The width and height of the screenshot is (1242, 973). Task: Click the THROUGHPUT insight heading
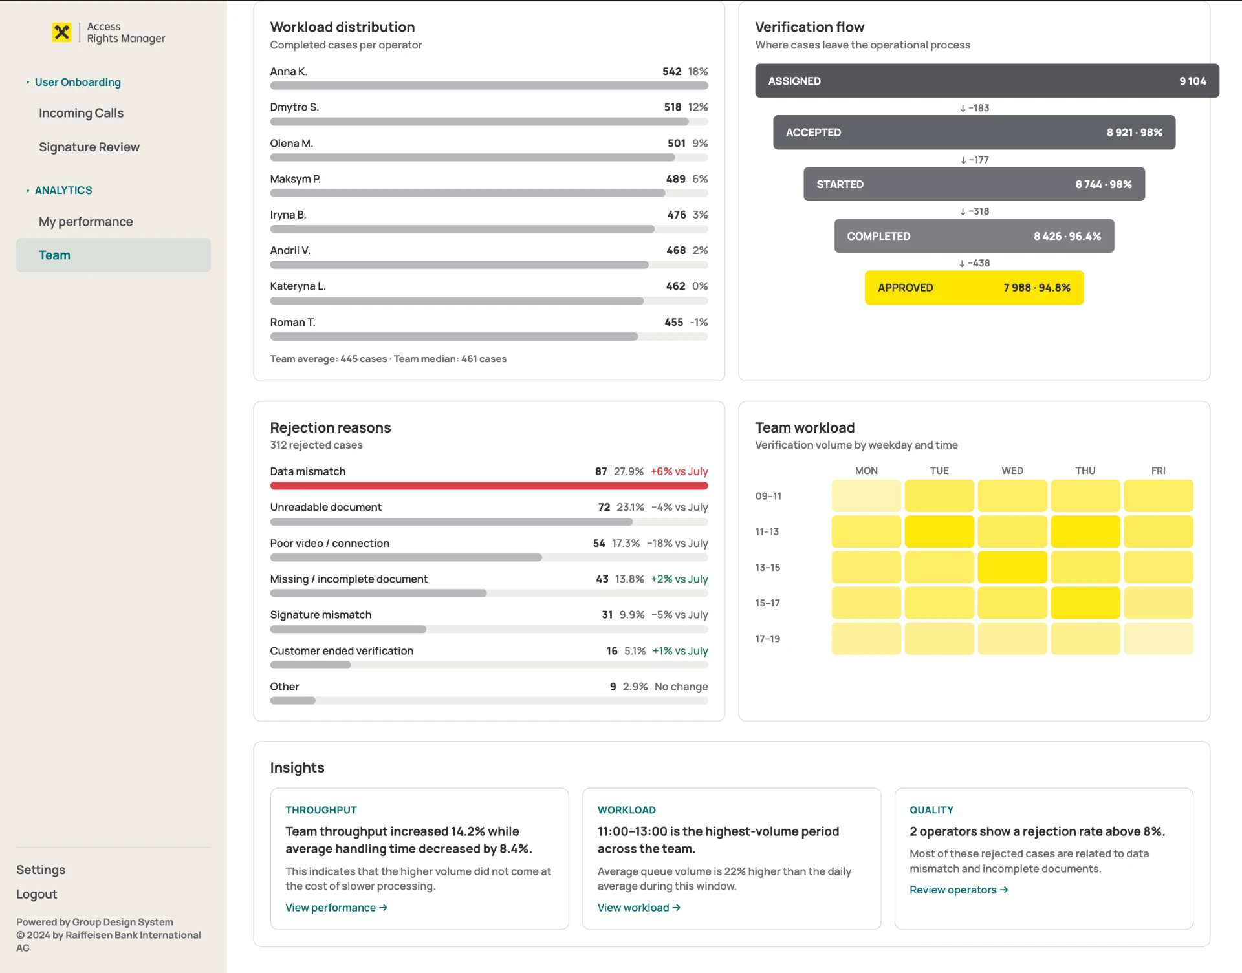tap(321, 810)
